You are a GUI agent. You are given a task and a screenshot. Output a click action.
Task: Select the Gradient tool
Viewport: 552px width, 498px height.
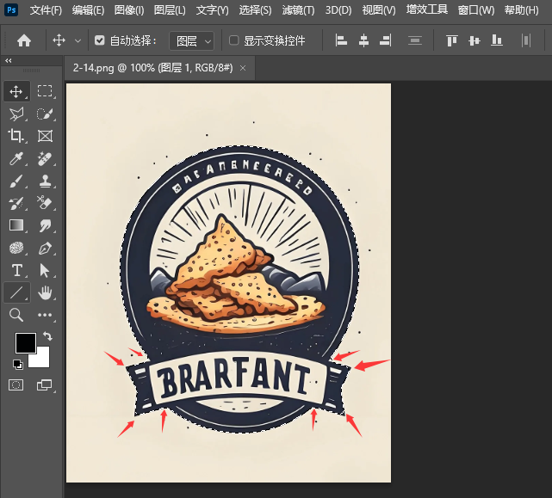pyautogui.click(x=16, y=225)
